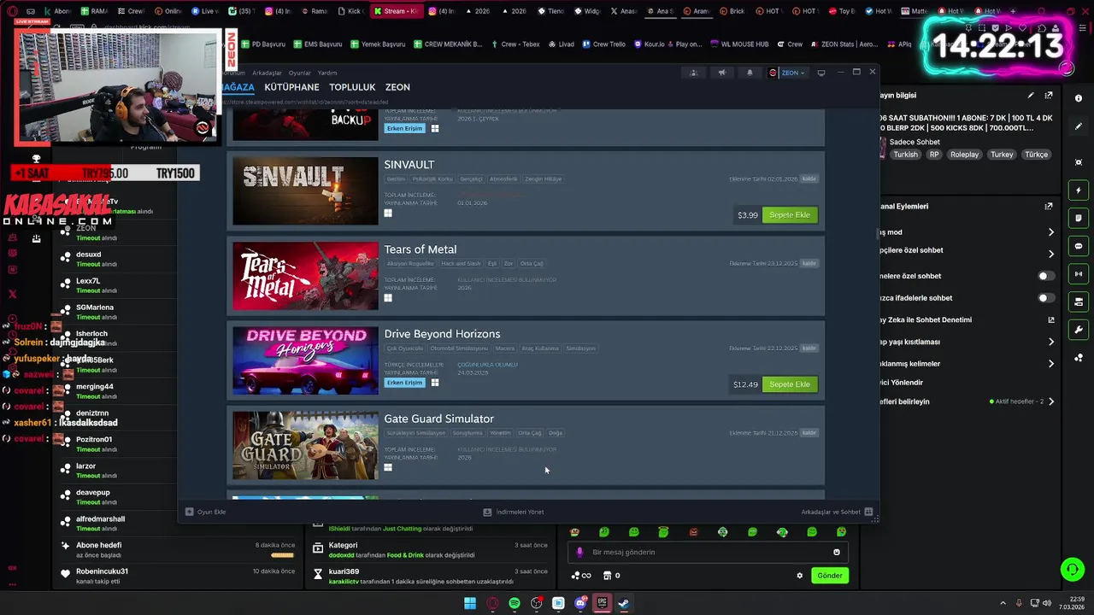Open Arkadaşlar menu in Steam
This screenshot has width=1094, height=615.
267,73
